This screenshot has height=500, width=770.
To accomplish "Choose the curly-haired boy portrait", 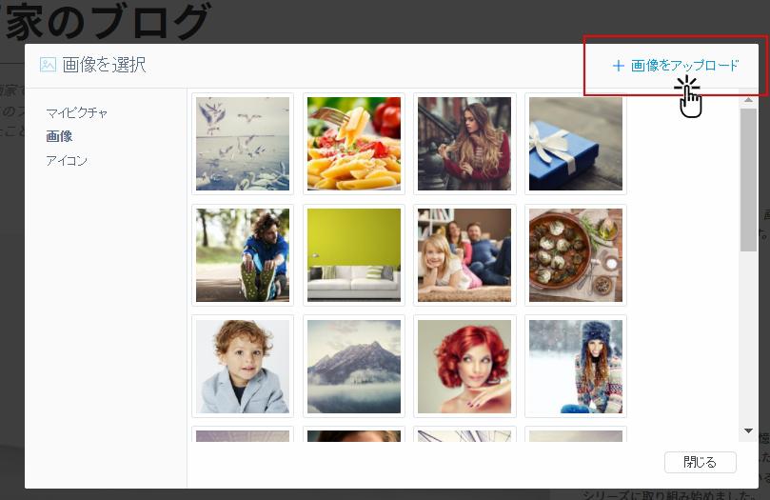I will 243,367.
